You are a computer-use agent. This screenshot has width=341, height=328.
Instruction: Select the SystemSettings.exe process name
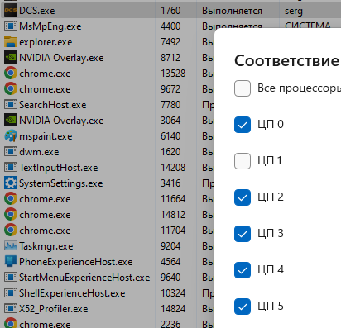pos(61,183)
